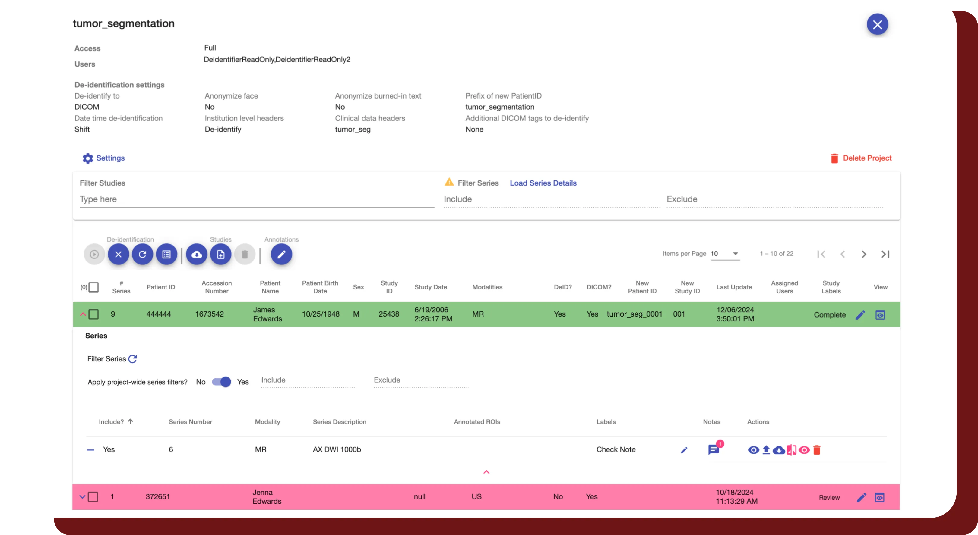Delete Project using the red button
This screenshot has height=535, width=978.
862,158
